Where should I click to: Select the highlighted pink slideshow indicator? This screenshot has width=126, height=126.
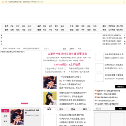[24, 104]
